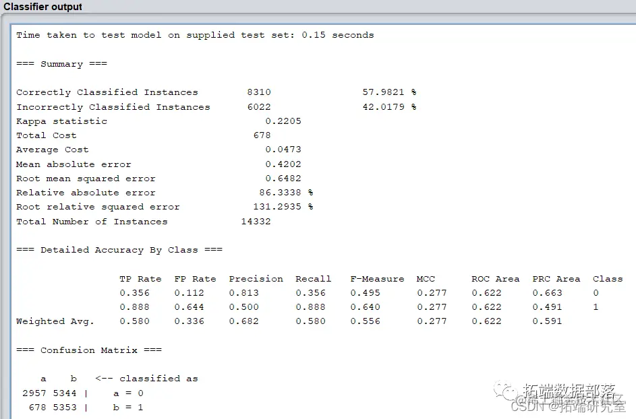This screenshot has height=419, width=636.
Task: Click the 'TP Rate' column header
Action: [140, 279]
